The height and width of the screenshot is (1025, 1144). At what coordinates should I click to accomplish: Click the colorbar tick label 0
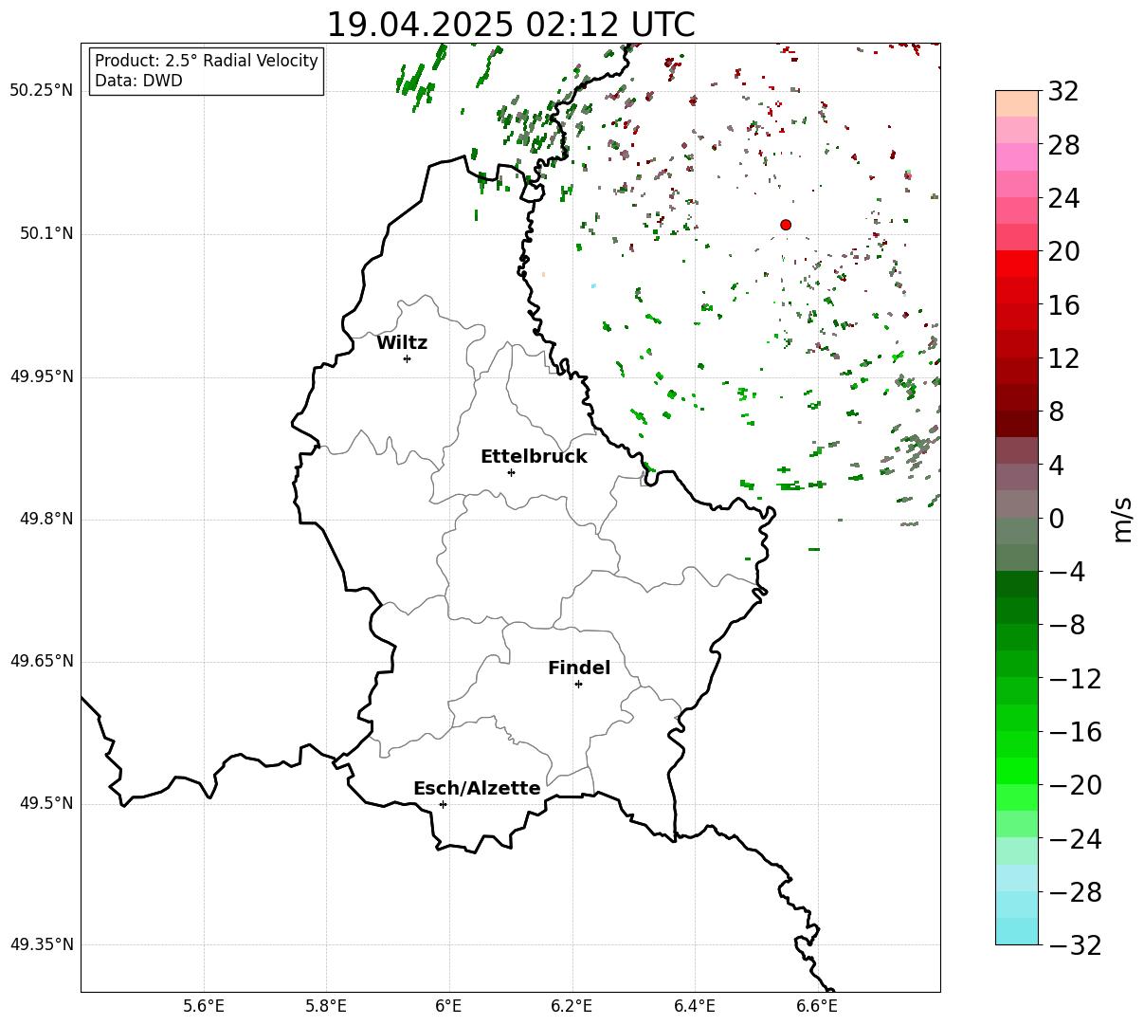pyautogui.click(x=1056, y=519)
